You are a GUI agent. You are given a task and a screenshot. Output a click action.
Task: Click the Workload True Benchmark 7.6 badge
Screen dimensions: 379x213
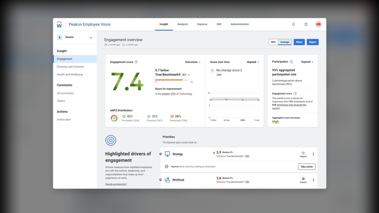tap(247, 182)
